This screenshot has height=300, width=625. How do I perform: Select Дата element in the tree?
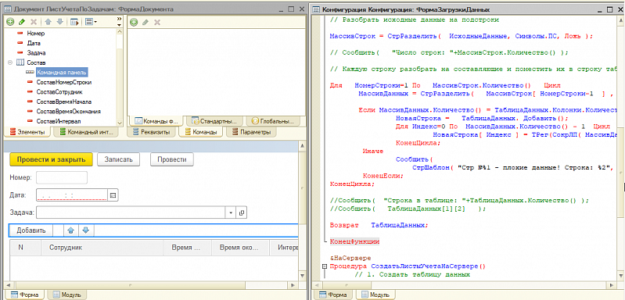[x=34, y=43]
